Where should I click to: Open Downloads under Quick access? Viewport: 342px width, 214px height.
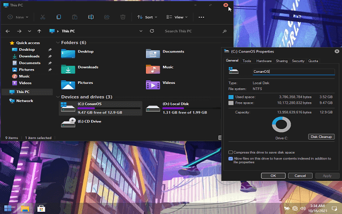point(26,56)
